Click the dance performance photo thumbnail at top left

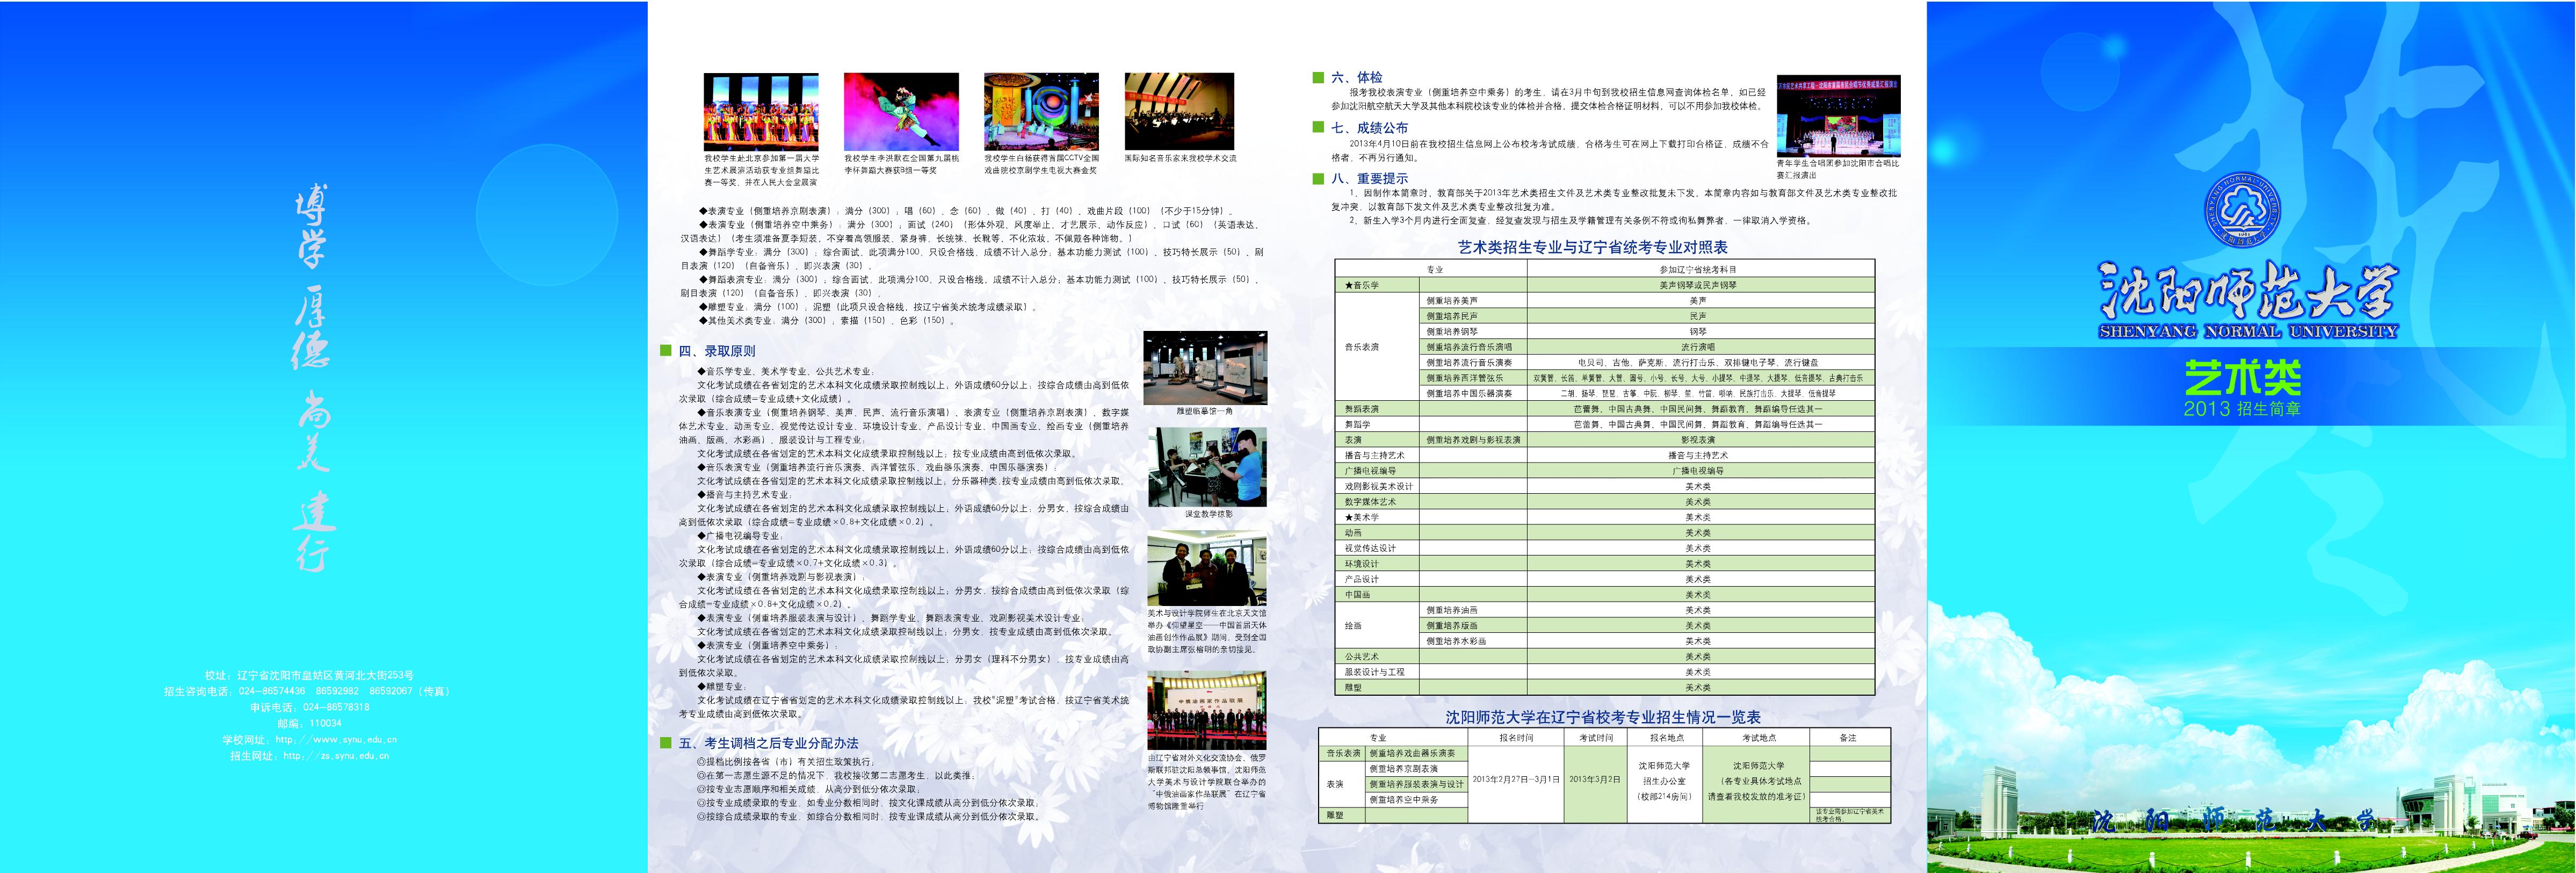coord(761,111)
